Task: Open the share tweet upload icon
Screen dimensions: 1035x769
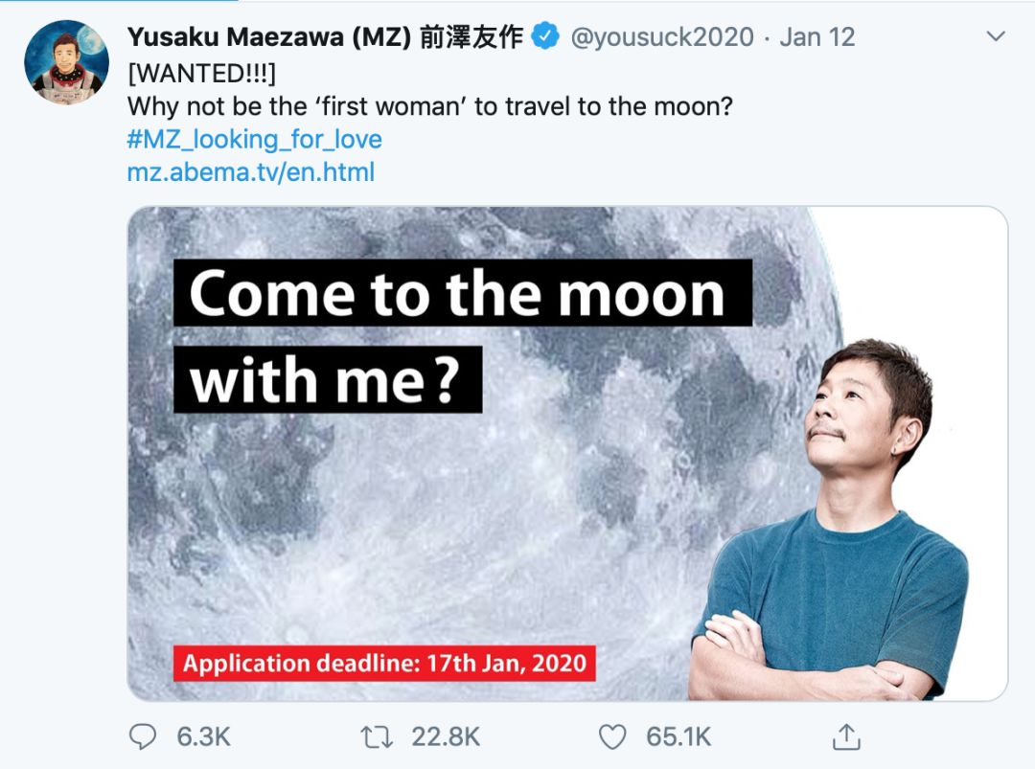Action: [846, 736]
